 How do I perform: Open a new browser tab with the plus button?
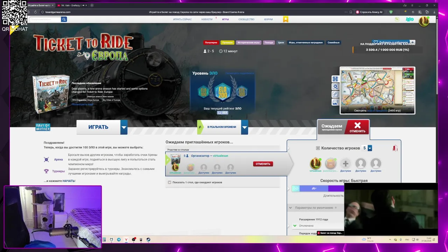[x=92, y=5]
